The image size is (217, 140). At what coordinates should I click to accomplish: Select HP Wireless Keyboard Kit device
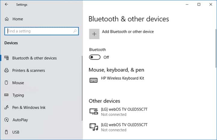click(x=122, y=78)
